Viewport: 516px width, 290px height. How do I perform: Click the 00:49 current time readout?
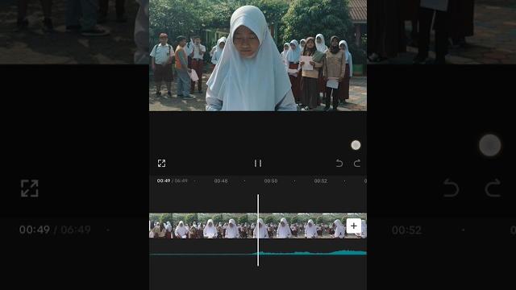(164, 180)
